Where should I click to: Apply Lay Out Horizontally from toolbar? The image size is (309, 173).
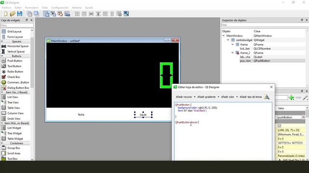pos(77,14)
